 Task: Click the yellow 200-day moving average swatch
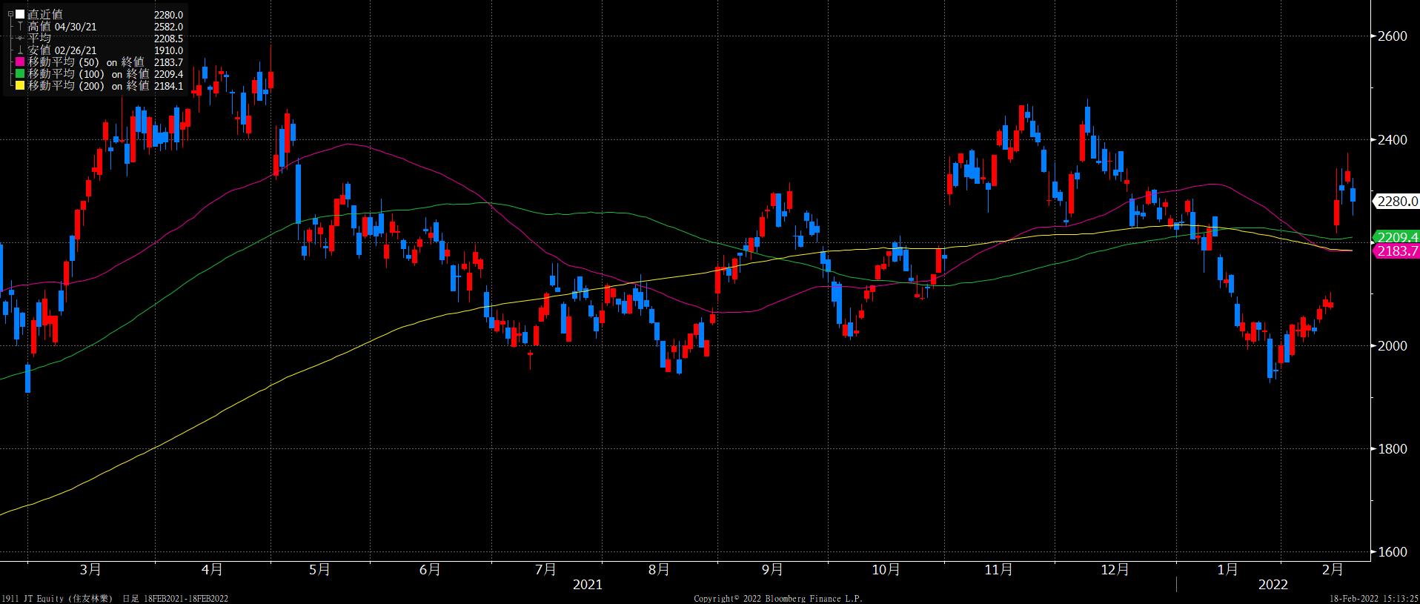click(x=20, y=86)
